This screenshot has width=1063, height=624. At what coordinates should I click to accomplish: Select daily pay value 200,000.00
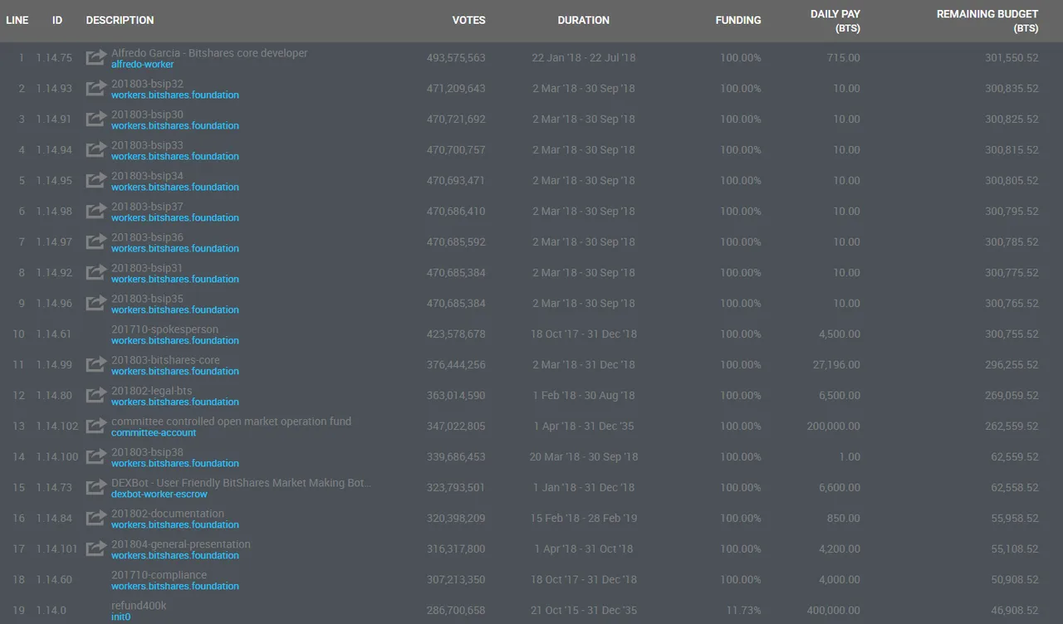tap(834, 427)
